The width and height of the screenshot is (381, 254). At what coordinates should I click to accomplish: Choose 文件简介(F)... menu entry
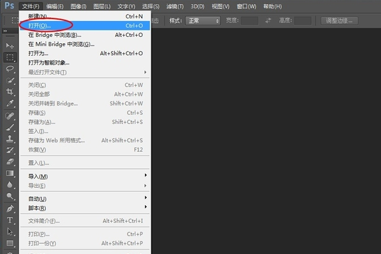85,221
